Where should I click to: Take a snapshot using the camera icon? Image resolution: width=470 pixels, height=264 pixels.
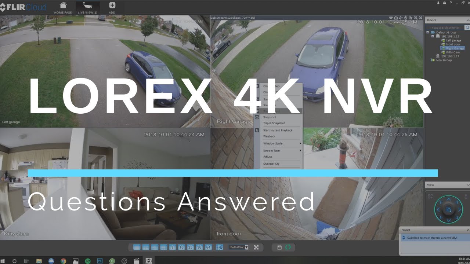click(x=396, y=18)
